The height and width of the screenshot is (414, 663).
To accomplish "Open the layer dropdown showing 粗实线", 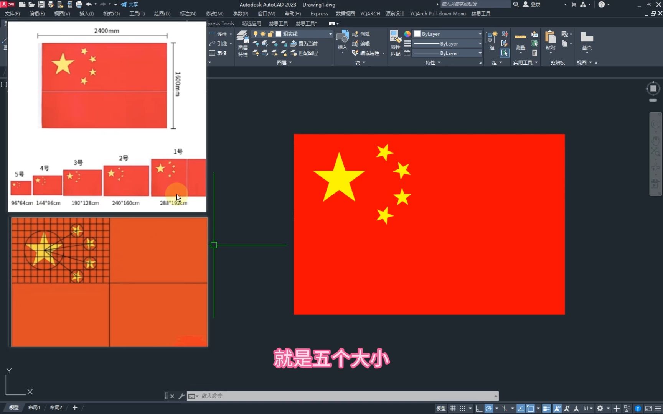I will [x=292, y=34].
